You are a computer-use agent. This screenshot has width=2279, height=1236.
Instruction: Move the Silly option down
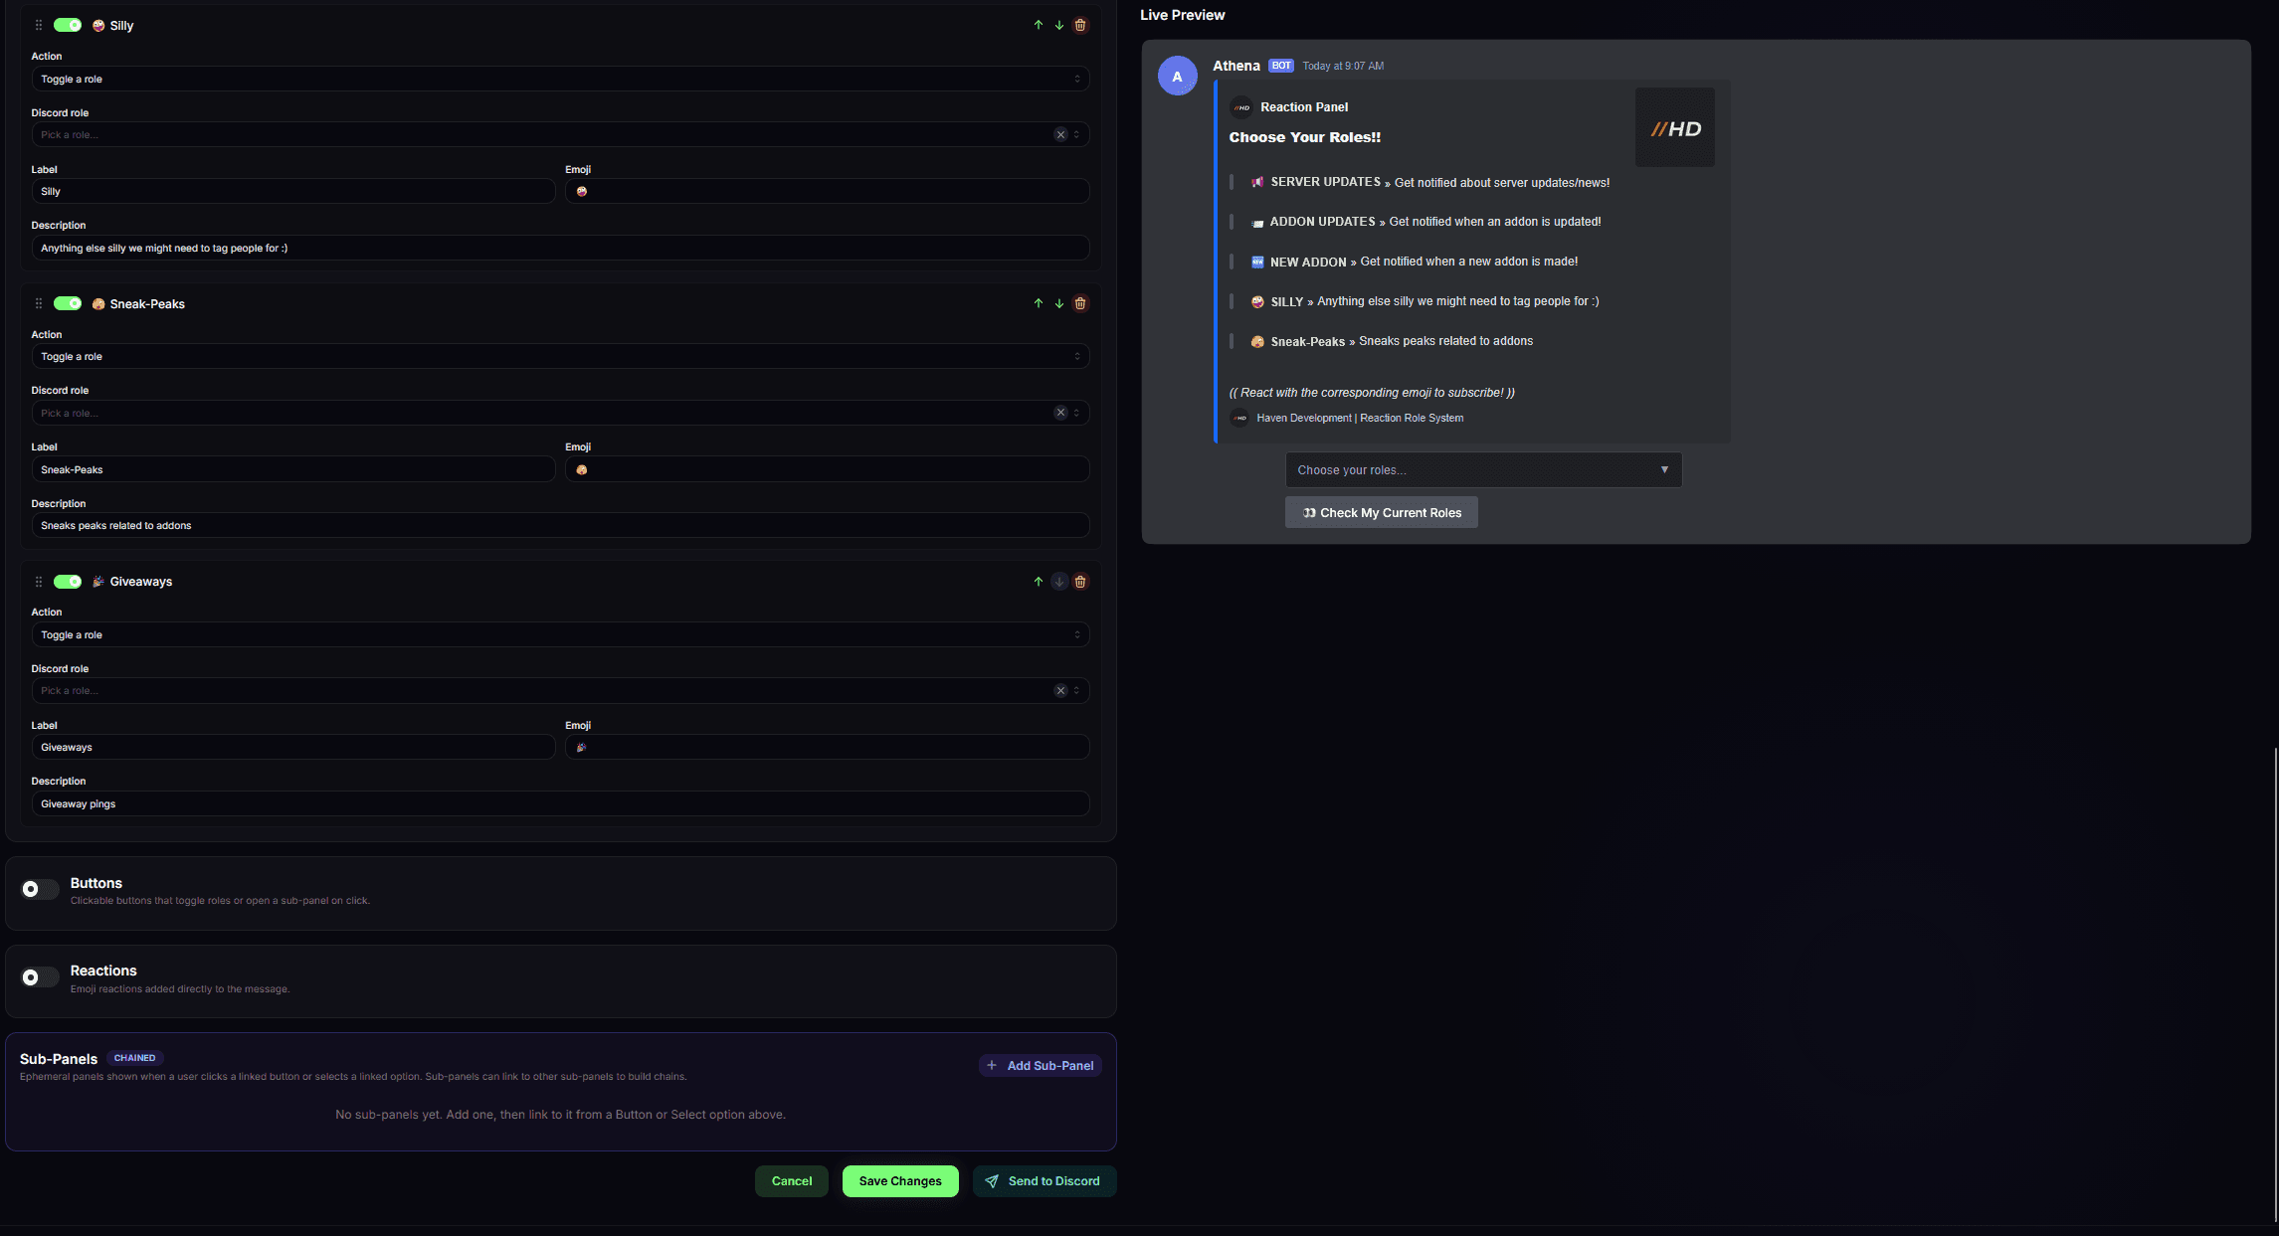click(x=1058, y=25)
